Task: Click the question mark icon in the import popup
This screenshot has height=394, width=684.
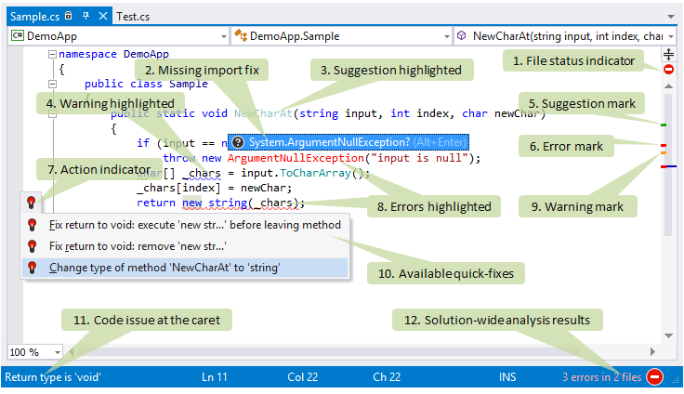Action: coord(238,142)
